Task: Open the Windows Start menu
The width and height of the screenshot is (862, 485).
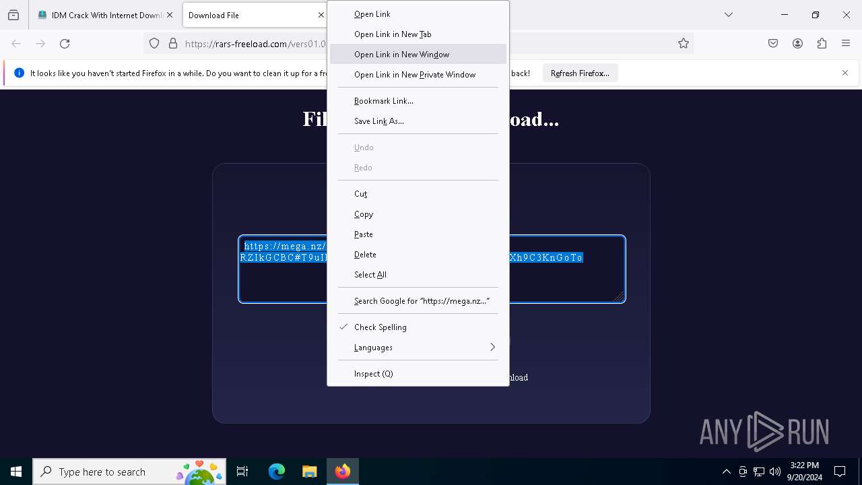Action: (16, 472)
